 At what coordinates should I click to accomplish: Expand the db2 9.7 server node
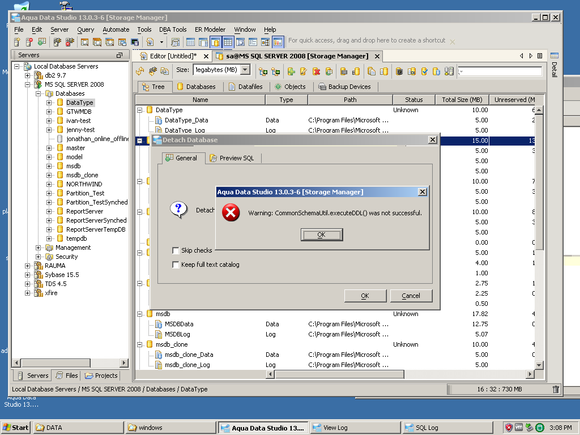[27, 75]
